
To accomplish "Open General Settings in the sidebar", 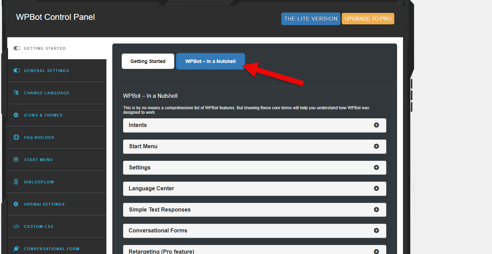I will click(57, 71).
